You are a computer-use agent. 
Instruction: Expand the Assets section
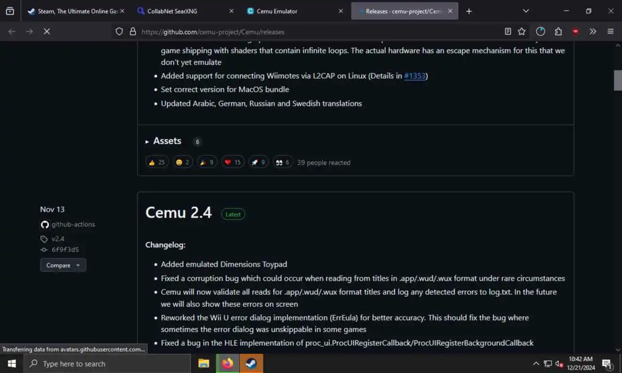click(167, 141)
